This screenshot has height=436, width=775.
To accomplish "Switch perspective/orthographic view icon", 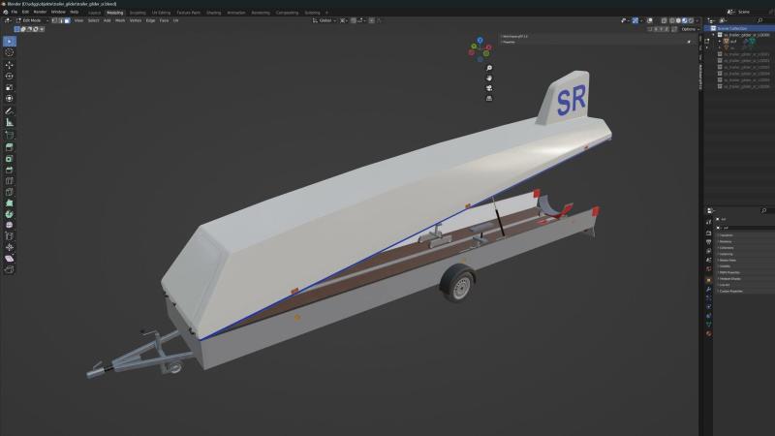I will click(x=489, y=99).
